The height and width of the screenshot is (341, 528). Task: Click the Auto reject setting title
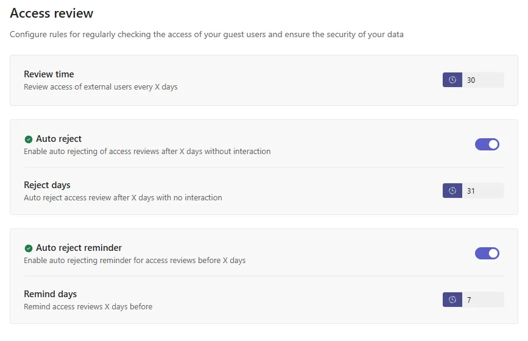58,139
